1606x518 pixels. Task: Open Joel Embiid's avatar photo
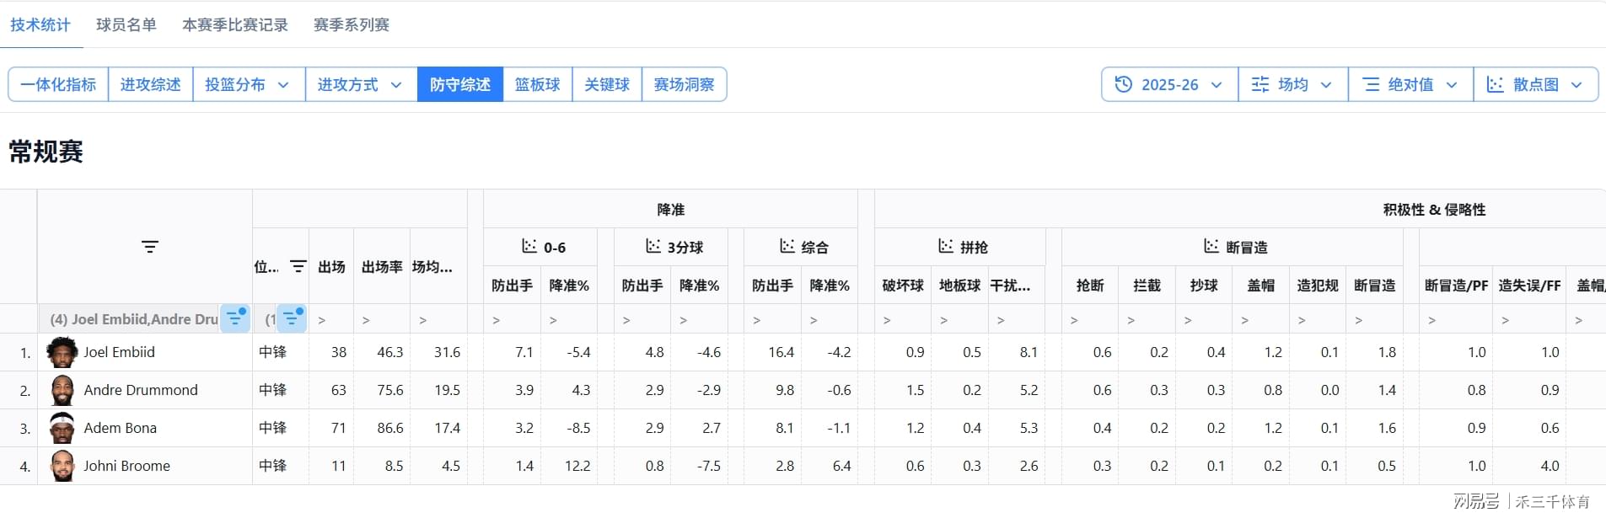(x=62, y=352)
